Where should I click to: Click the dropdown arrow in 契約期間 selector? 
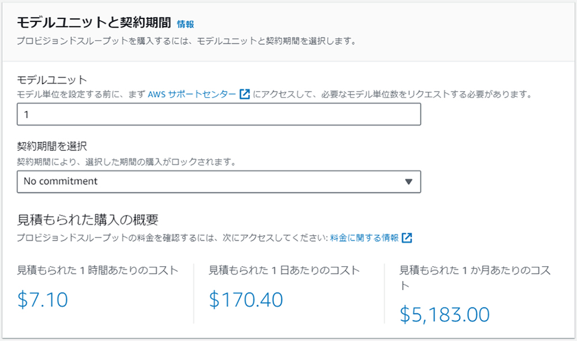point(409,181)
